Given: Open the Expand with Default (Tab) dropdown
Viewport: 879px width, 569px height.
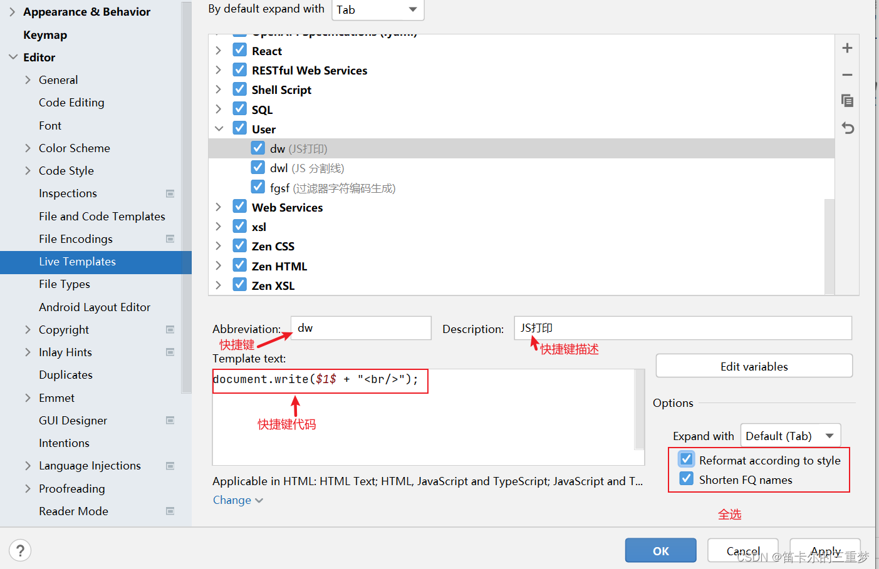Looking at the screenshot, I should click(x=791, y=436).
